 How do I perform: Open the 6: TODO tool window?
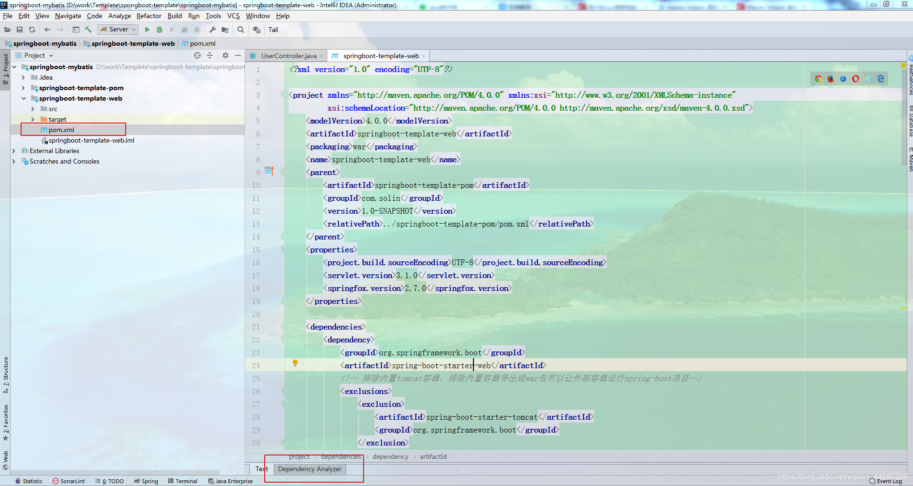[109, 481]
